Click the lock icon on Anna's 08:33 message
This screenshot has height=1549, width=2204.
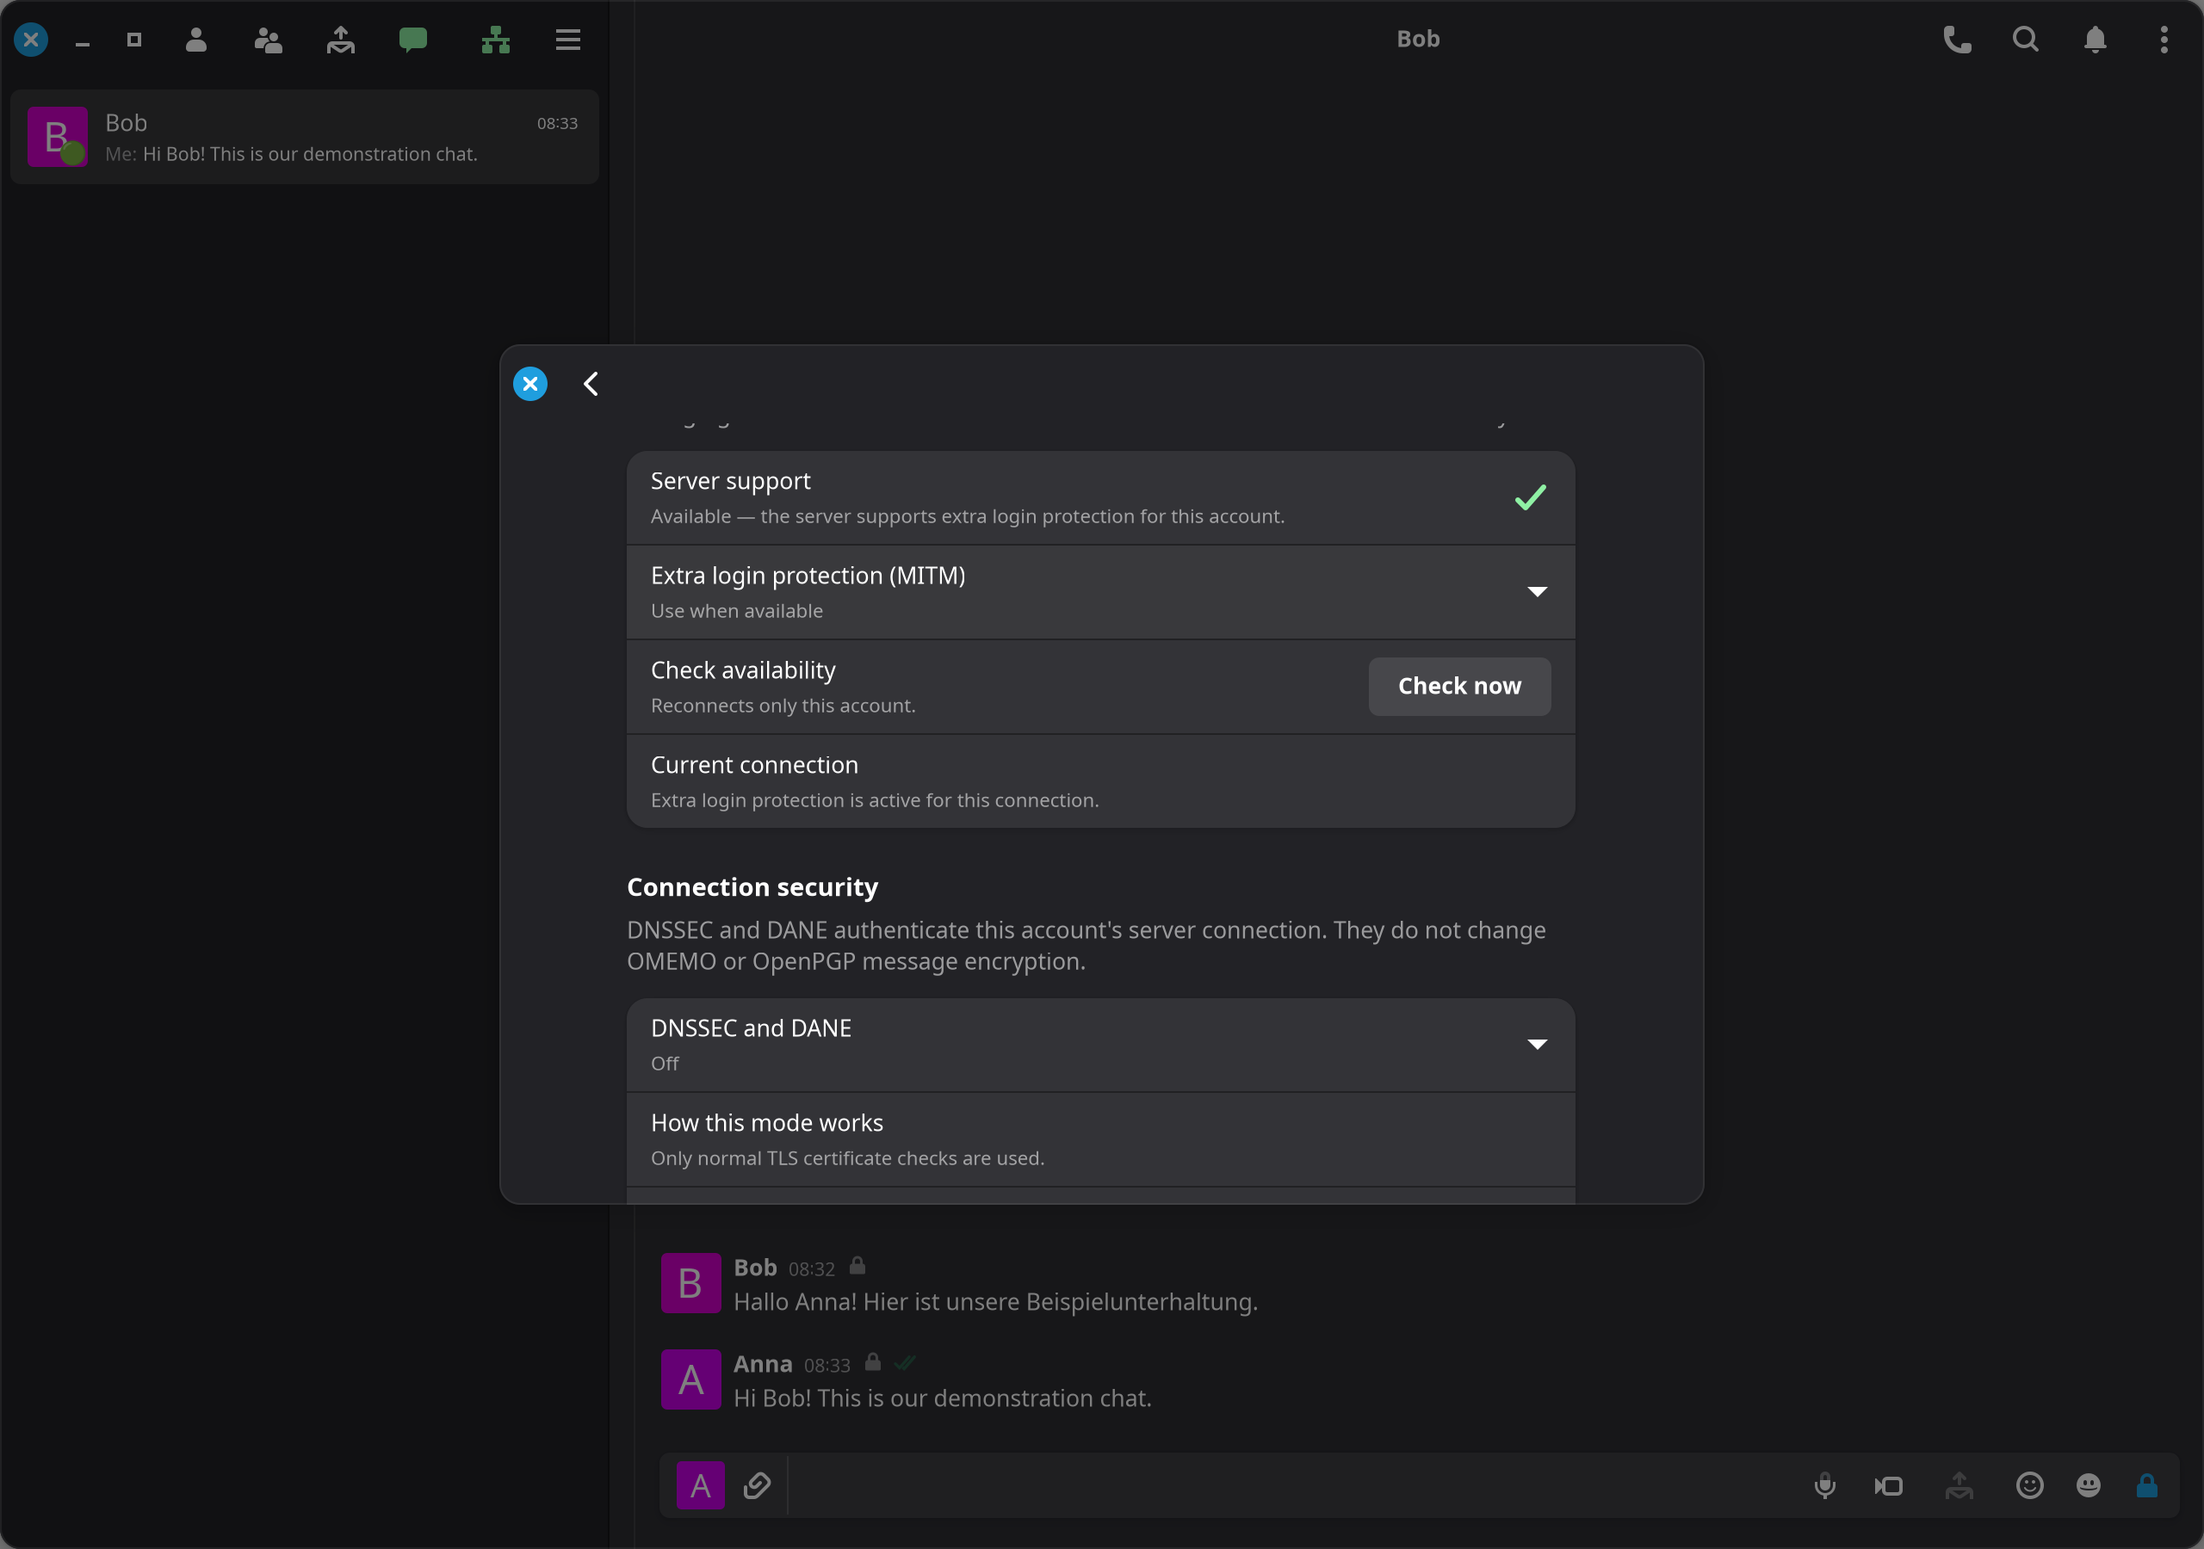tap(873, 1362)
